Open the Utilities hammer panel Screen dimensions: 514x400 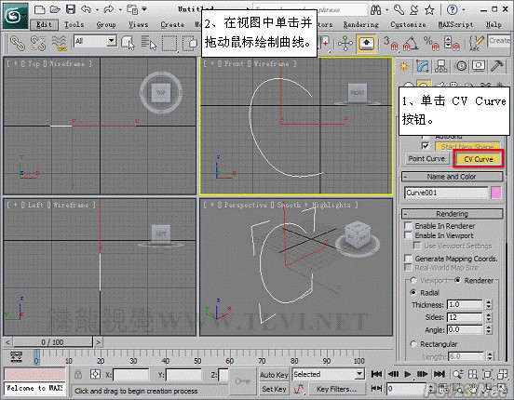click(x=496, y=66)
